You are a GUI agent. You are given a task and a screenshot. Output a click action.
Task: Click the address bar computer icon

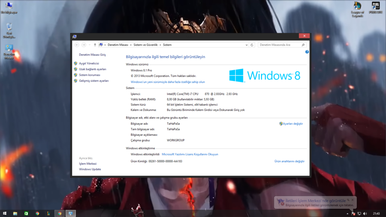(x=101, y=45)
